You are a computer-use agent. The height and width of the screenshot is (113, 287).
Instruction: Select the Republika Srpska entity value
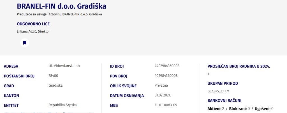[63, 105]
